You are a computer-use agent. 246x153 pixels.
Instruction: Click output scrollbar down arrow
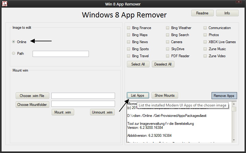234,140
